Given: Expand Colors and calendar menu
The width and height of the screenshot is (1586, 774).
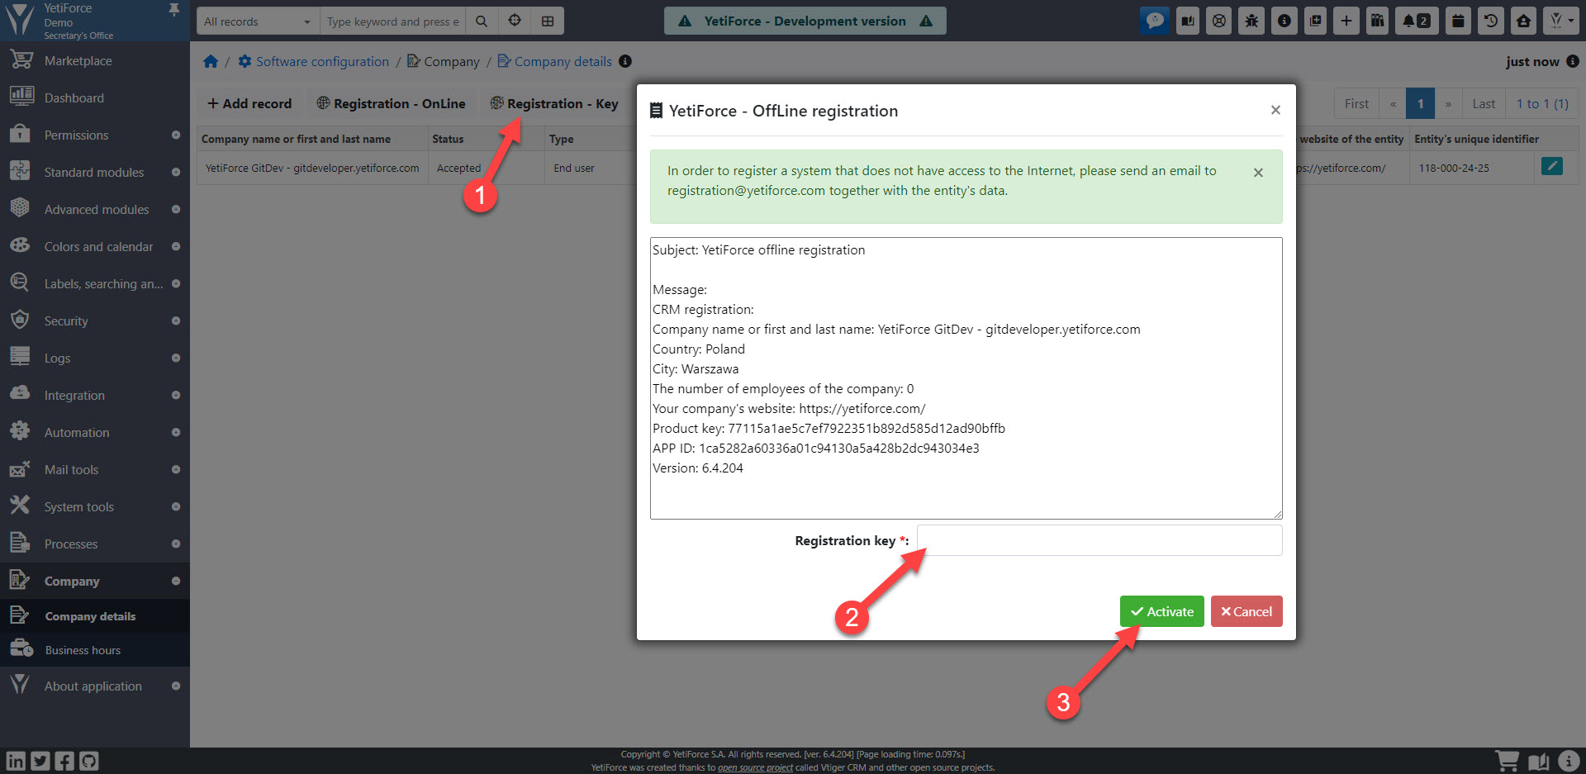Looking at the screenshot, I should [95, 246].
